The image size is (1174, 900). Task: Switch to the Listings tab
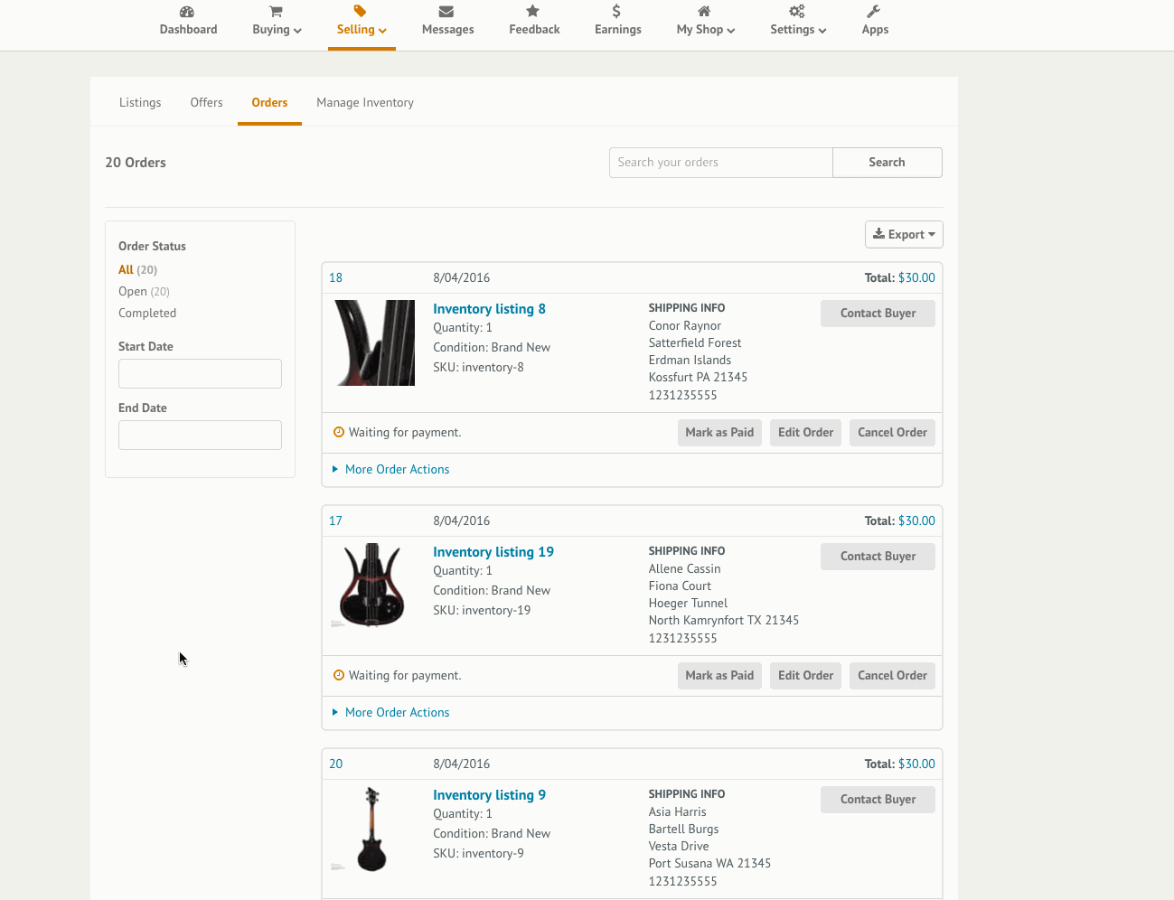[x=140, y=103]
